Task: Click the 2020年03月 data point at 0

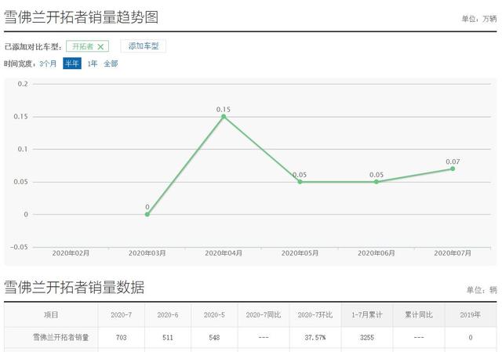Action: (147, 214)
